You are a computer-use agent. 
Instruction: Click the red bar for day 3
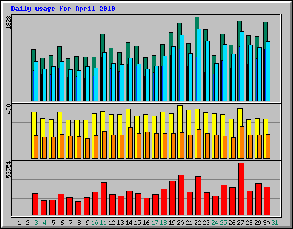35,204
